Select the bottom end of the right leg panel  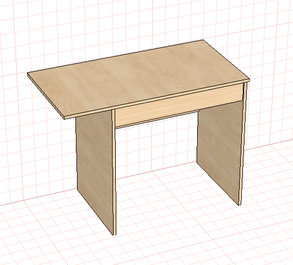(x=239, y=204)
